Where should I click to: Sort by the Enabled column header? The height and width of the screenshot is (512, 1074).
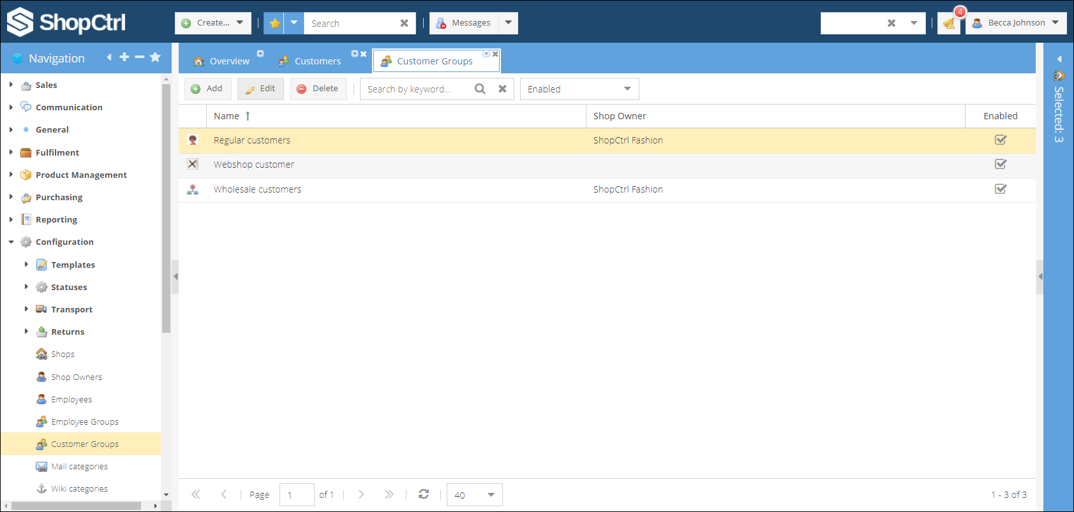pyautogui.click(x=1000, y=116)
